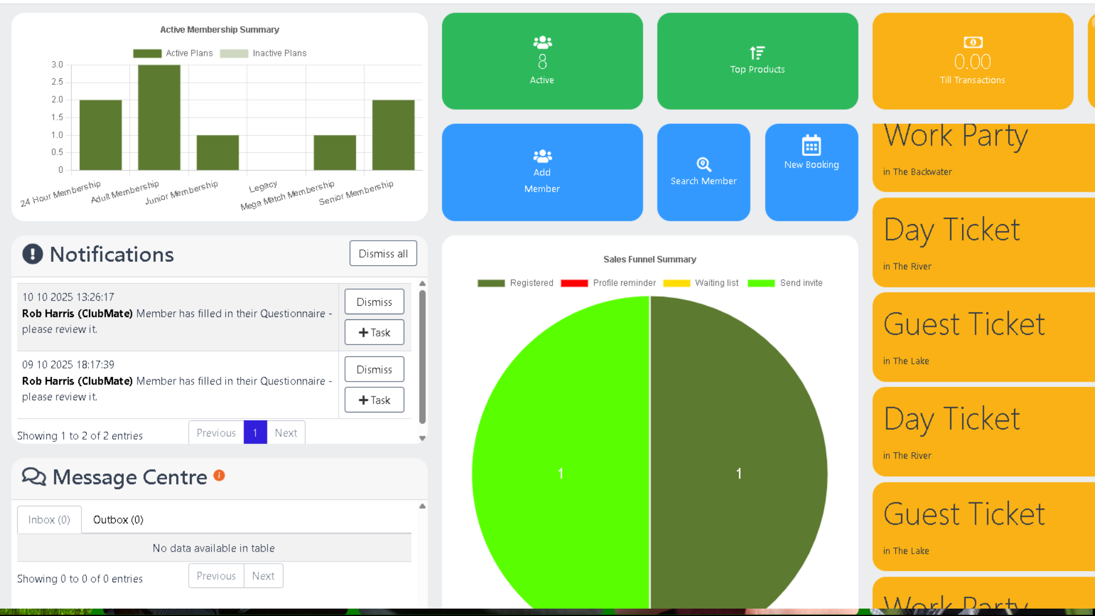Select the Add Member people icon
Image resolution: width=1095 pixels, height=616 pixels.
click(x=542, y=156)
